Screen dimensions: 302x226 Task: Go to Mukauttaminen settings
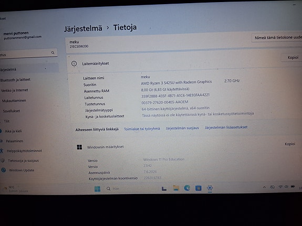pyautogui.click(x=14, y=101)
